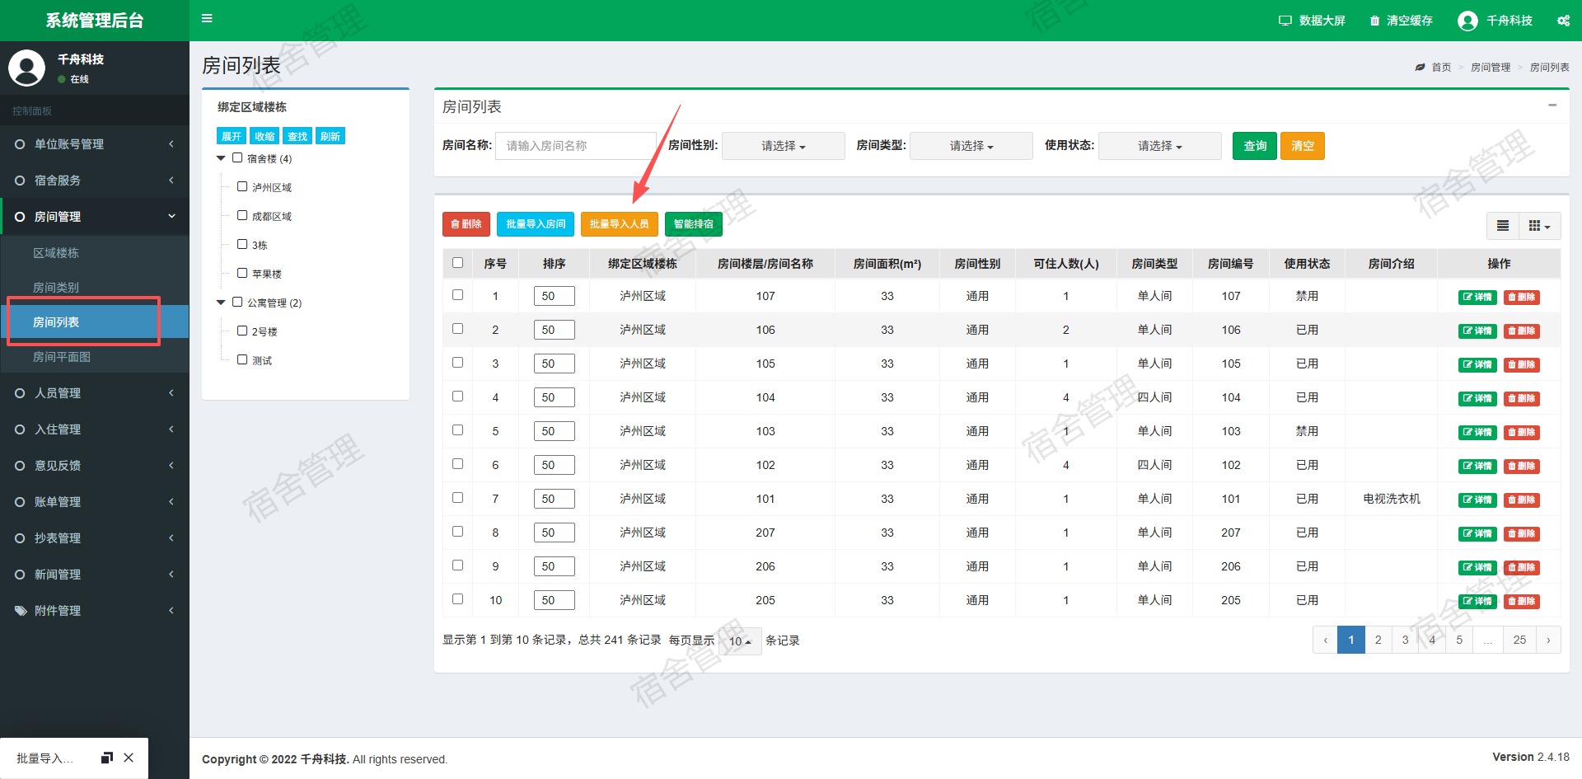Tick the 公寓管理 (2) tree checkbox
The width and height of the screenshot is (1582, 779).
pyautogui.click(x=237, y=302)
